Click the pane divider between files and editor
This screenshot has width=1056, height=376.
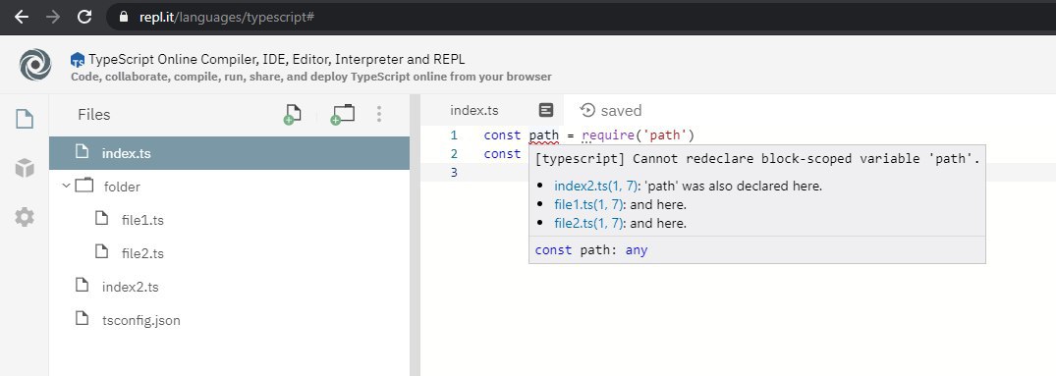(415, 236)
